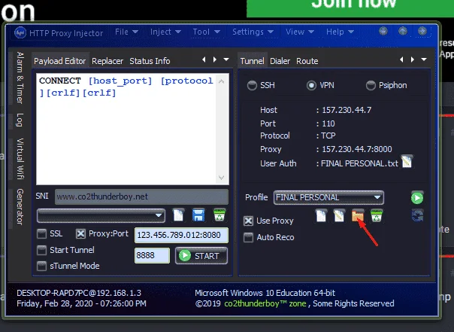Enable the sTunnel Mode checkbox
The height and width of the screenshot is (332, 454).
(41, 266)
